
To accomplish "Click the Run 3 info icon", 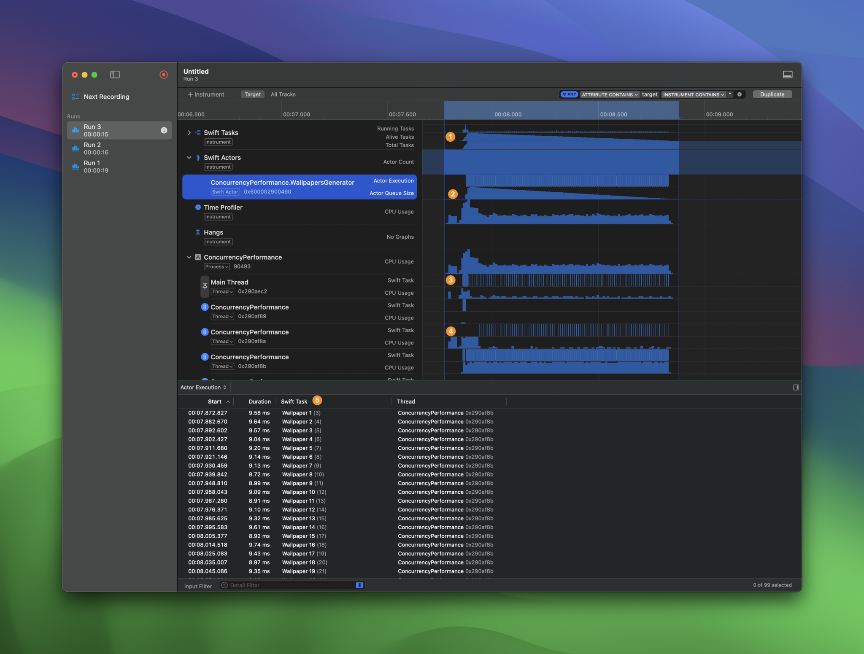I will click(x=164, y=130).
